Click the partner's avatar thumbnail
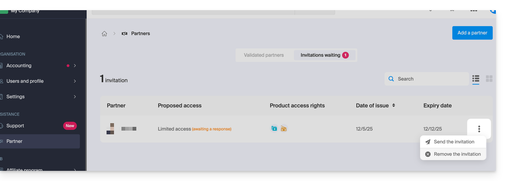 (110, 129)
